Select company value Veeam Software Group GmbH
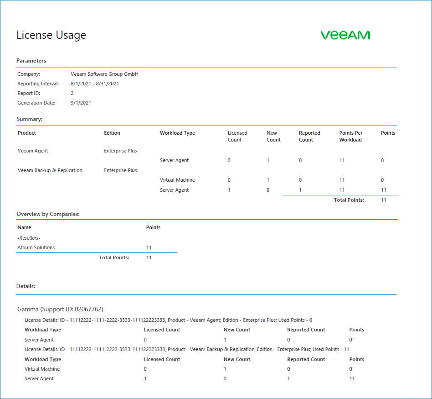Image resolution: width=432 pixels, height=399 pixels. point(104,74)
